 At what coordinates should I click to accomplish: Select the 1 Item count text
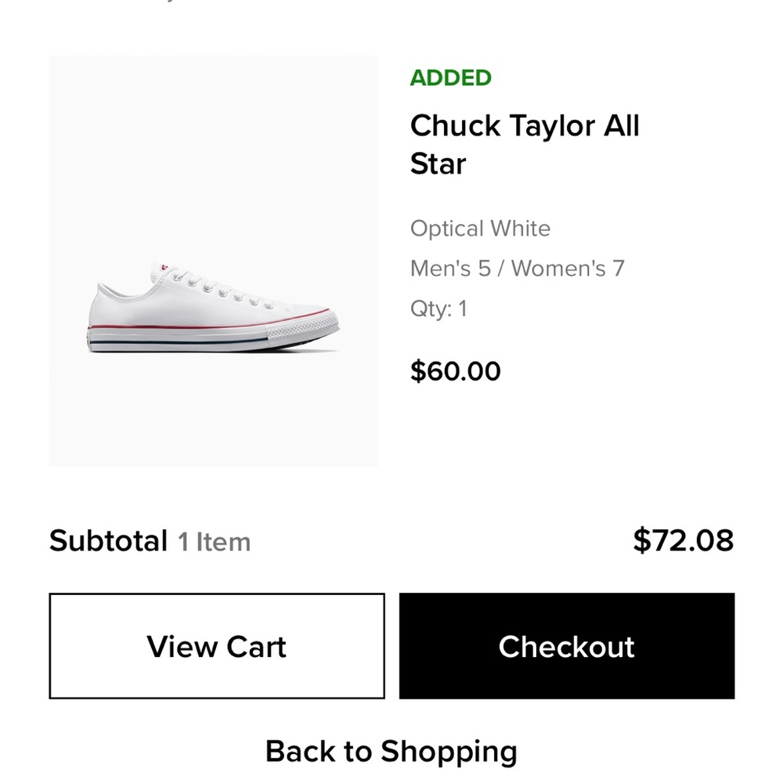tap(215, 541)
